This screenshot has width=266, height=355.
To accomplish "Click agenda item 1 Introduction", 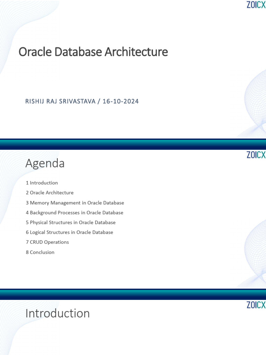I will (x=42, y=183).
